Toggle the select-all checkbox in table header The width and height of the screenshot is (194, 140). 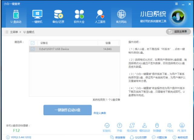click(x=33, y=43)
